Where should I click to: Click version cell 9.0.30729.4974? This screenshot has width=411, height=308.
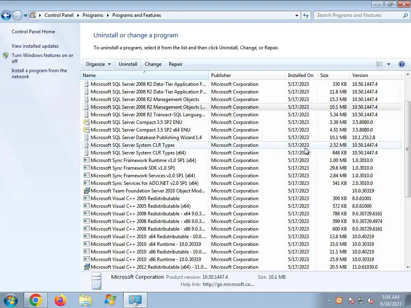tap(367, 221)
